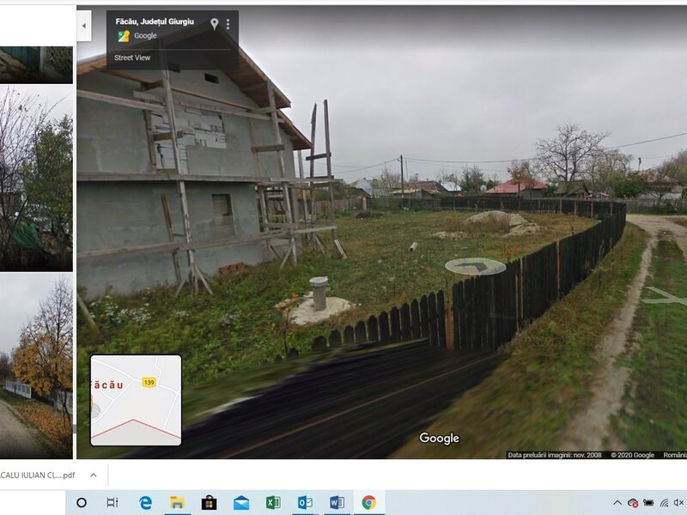The width and height of the screenshot is (687, 515).
Task: Click the Google Maps logo icon
Action: (124, 36)
